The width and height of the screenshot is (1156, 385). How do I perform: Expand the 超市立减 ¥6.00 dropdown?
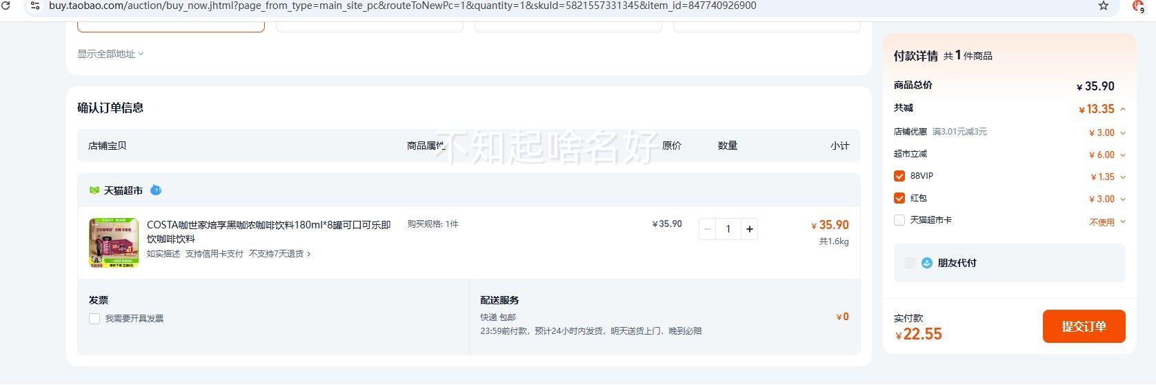tap(1123, 155)
